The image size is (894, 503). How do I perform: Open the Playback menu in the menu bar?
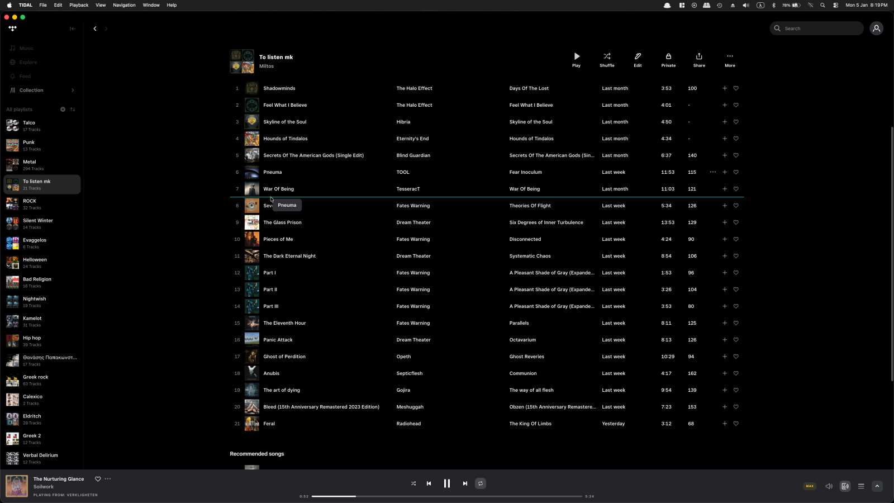coord(78,4)
